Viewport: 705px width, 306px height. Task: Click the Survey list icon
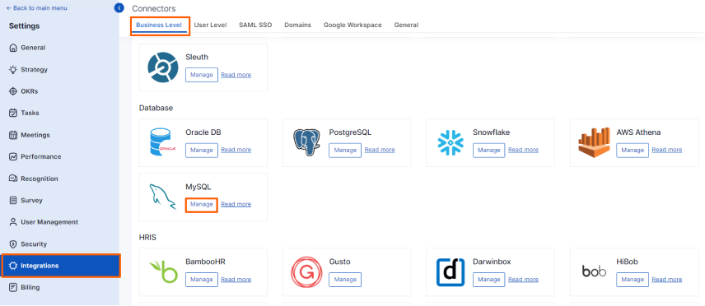tap(13, 200)
